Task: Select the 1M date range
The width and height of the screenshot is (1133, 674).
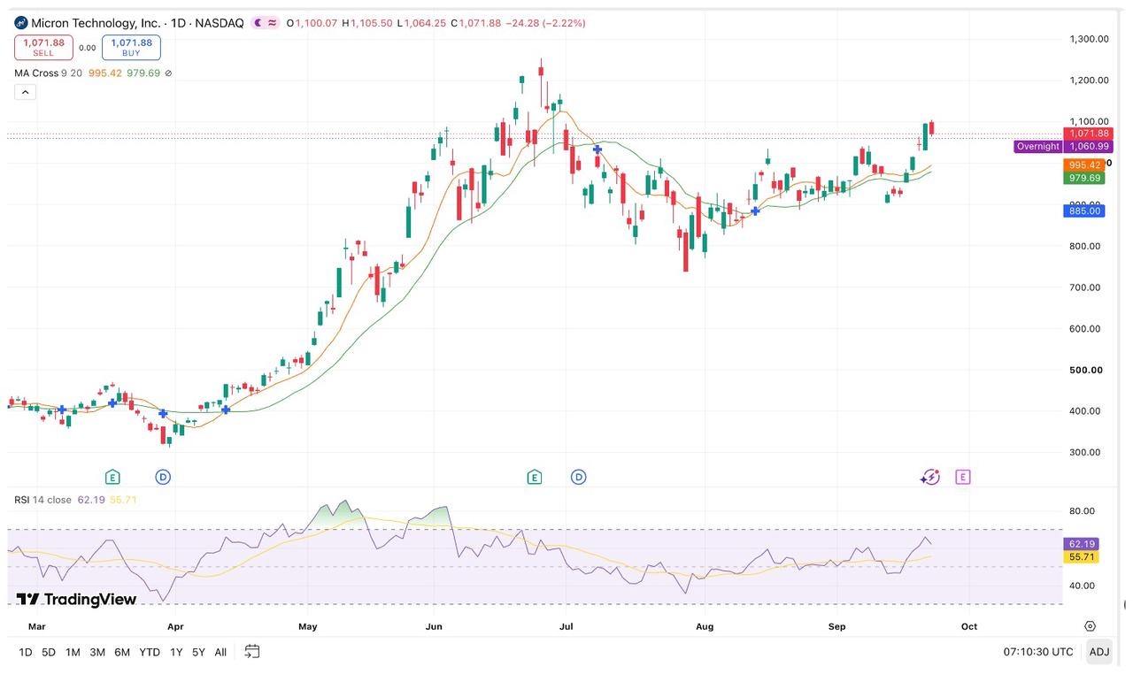Action: [73, 652]
